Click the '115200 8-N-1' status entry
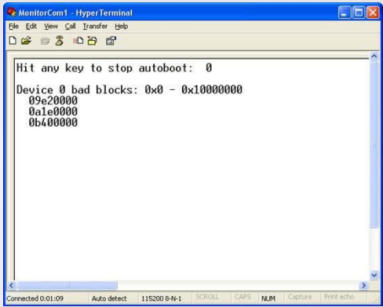383x307 pixels. click(x=162, y=298)
